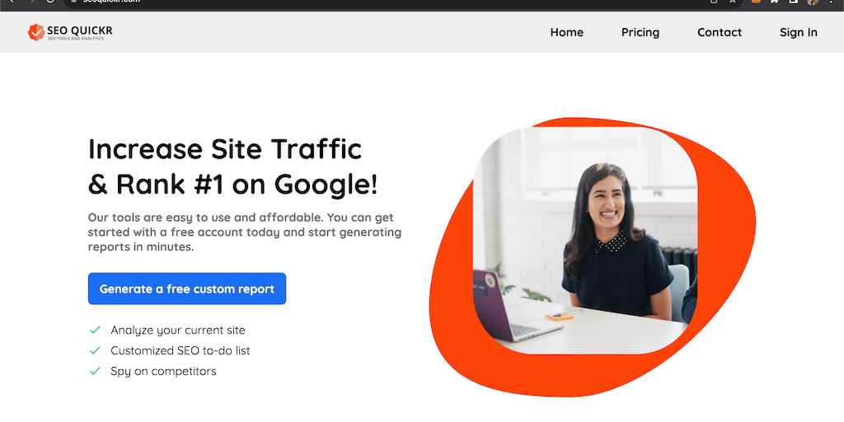Viewport: 844px width, 422px height.
Task: Click the page reload icon
Action: (50, 2)
